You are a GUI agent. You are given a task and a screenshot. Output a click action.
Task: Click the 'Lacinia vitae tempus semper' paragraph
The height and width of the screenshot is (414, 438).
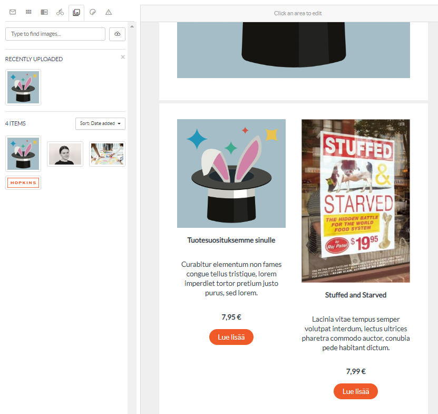pos(356,333)
